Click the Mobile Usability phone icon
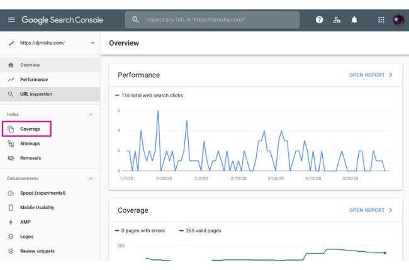This screenshot has height=270, width=409. (x=11, y=207)
